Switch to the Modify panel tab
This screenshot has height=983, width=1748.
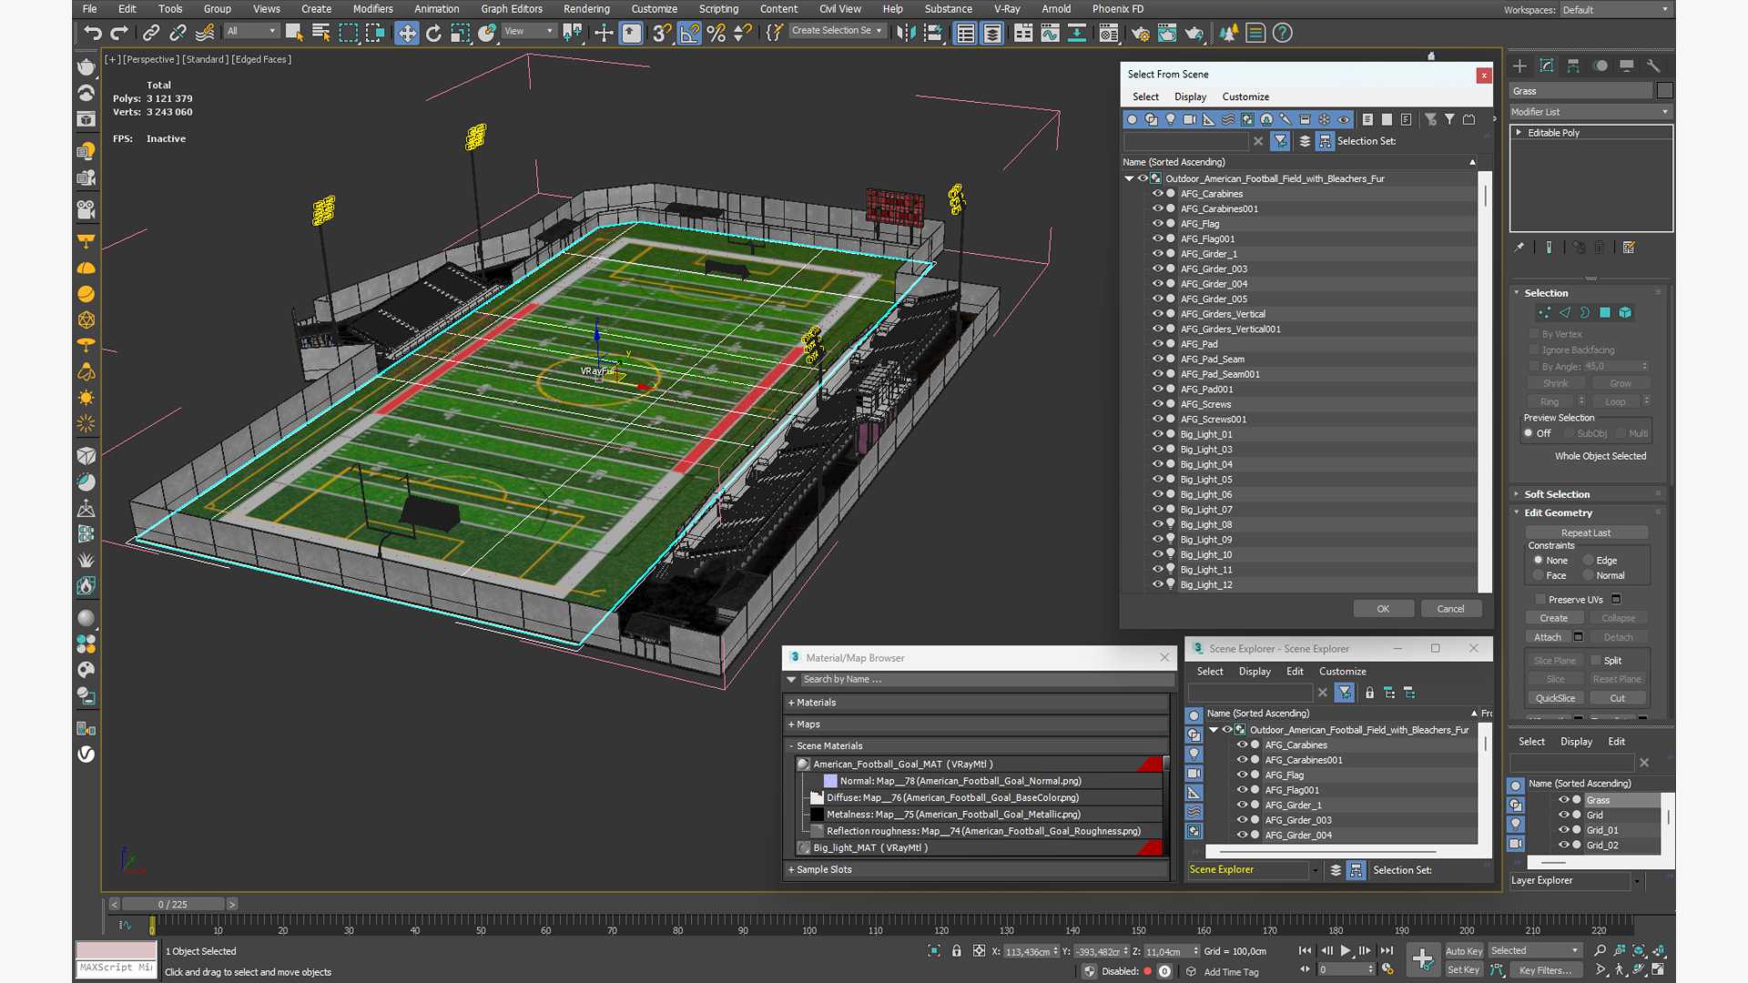(1546, 66)
